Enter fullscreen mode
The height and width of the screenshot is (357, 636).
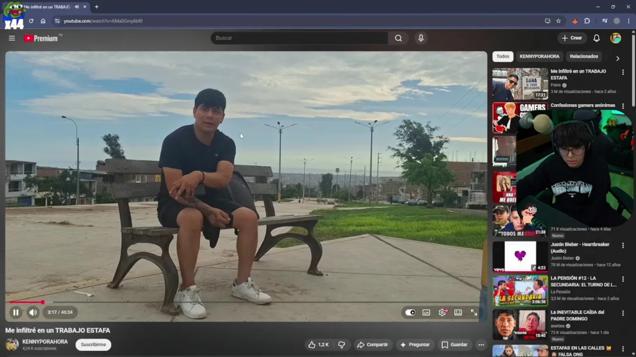474,312
